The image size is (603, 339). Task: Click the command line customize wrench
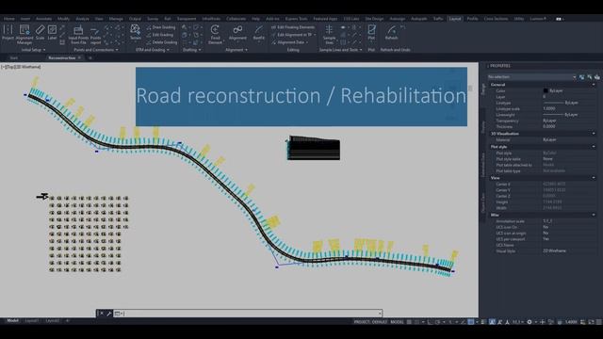109,314
